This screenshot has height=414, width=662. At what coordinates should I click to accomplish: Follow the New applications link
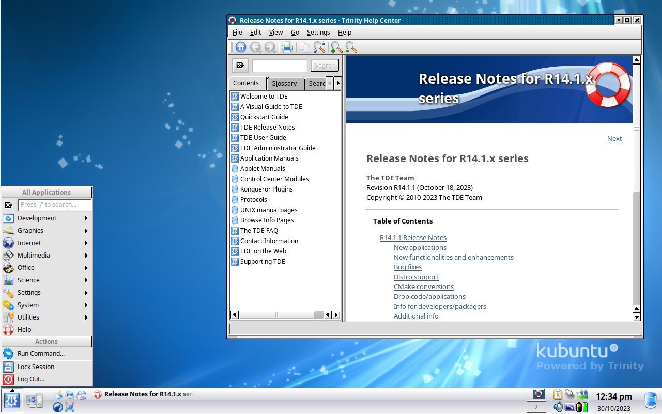click(x=420, y=248)
